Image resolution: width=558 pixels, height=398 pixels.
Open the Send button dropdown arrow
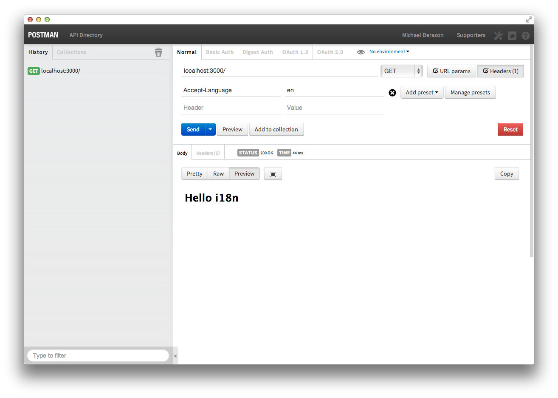point(210,129)
